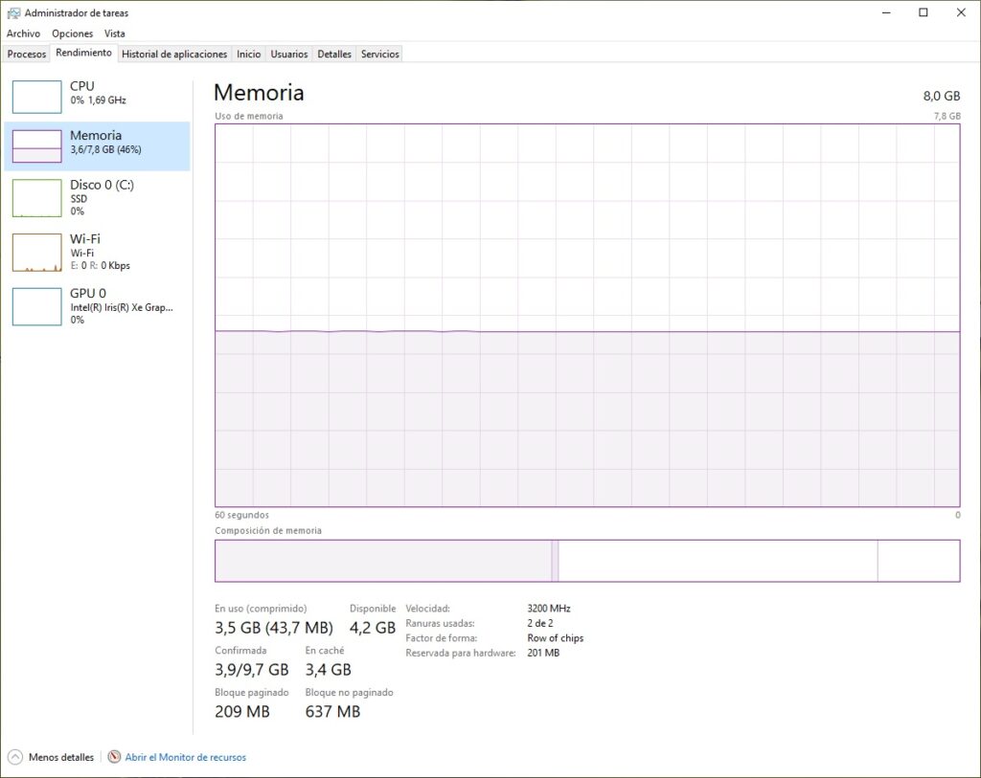981x778 pixels.
Task: Open the Usuarios tab
Action: [x=289, y=55]
